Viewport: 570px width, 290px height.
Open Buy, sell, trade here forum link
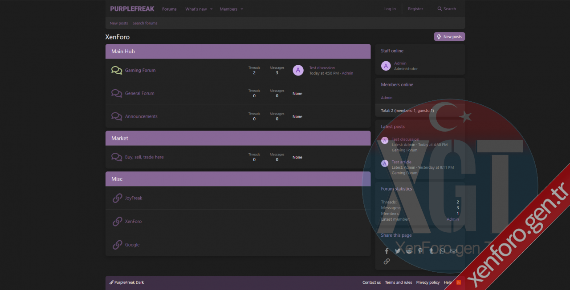pos(144,157)
